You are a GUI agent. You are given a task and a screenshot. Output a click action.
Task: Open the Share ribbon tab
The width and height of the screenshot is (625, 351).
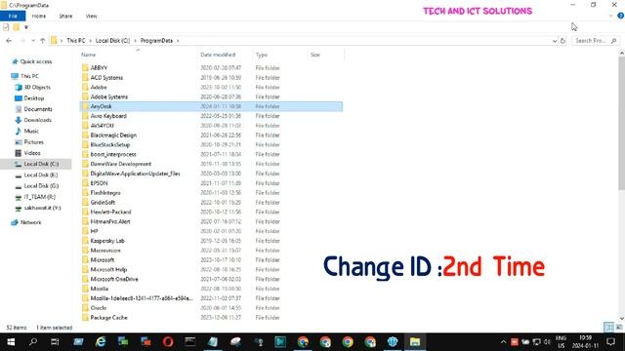[65, 16]
